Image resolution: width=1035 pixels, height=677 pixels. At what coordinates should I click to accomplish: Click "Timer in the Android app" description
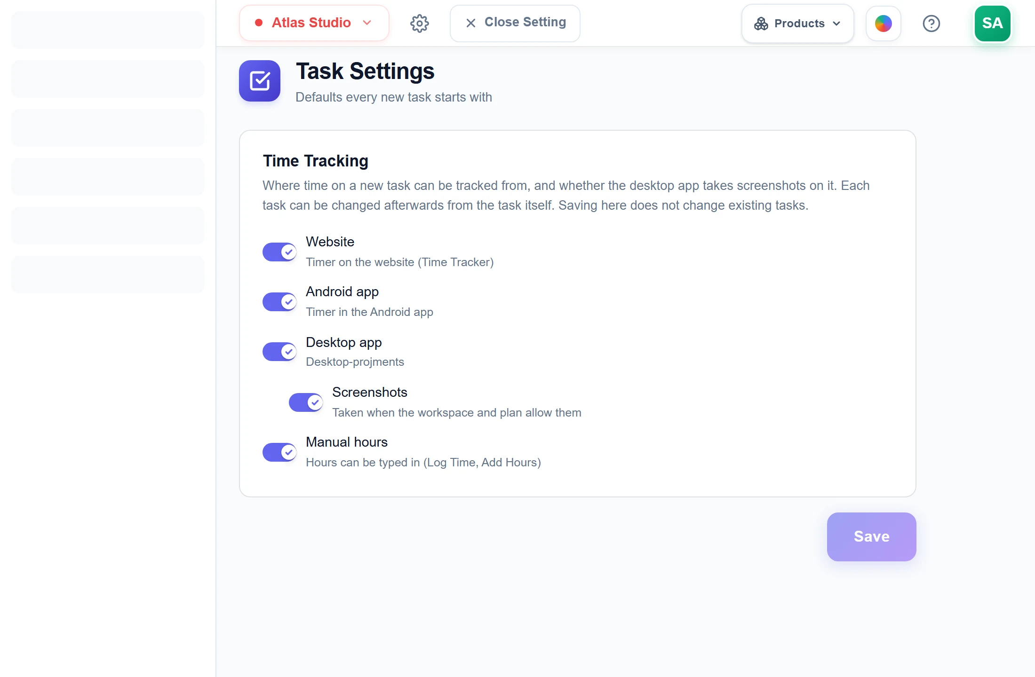coord(369,312)
